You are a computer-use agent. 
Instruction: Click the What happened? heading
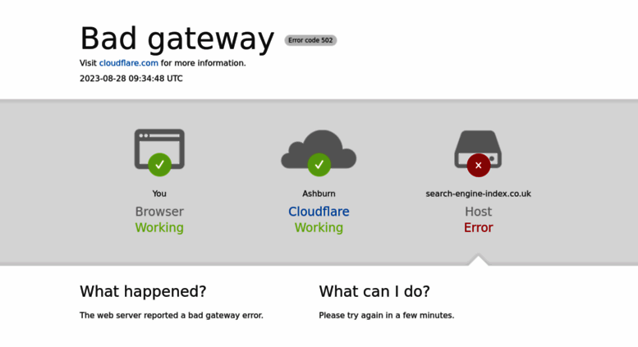click(143, 291)
